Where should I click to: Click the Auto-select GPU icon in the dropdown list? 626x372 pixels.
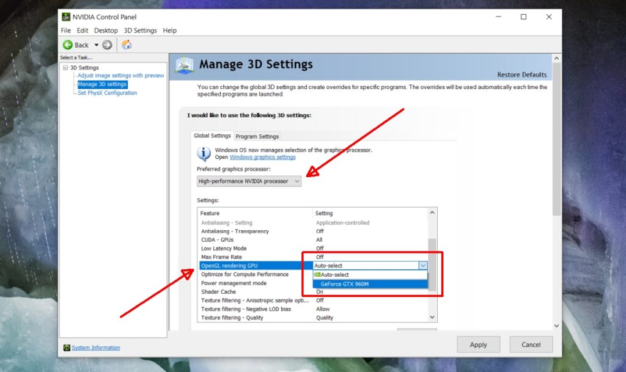319,275
